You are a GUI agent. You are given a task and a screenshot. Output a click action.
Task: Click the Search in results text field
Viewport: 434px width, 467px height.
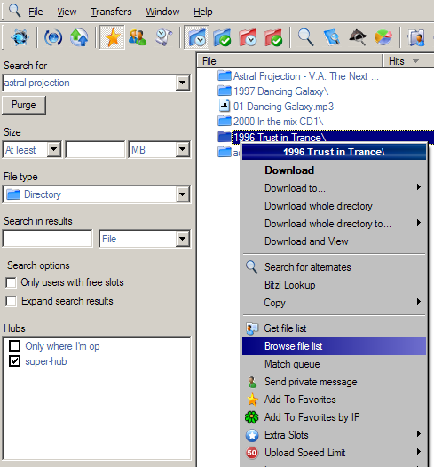(48, 238)
